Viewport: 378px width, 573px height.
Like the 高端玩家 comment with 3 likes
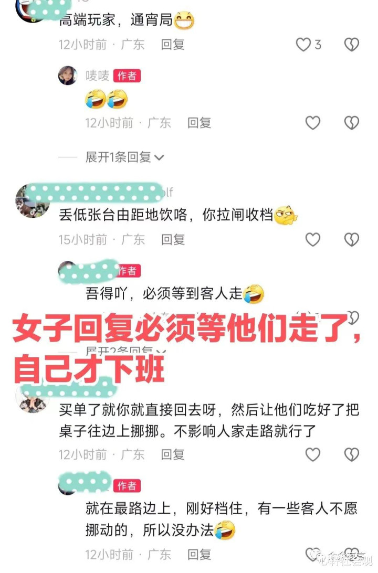pos(303,45)
